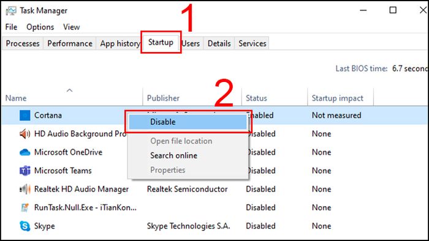Click the sort arrow above Name

pos(70,91)
